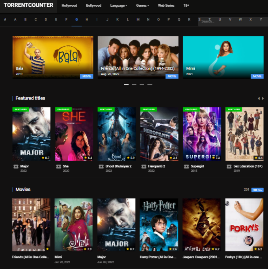Open the Porkys (18+) title link
The image size is (268, 269).
244,257
